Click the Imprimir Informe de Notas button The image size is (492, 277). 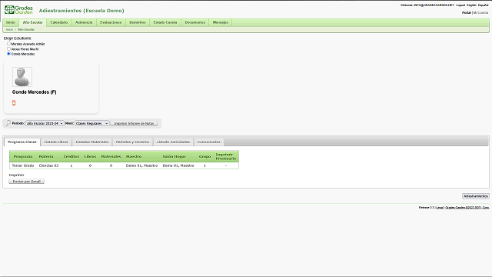(x=134, y=123)
